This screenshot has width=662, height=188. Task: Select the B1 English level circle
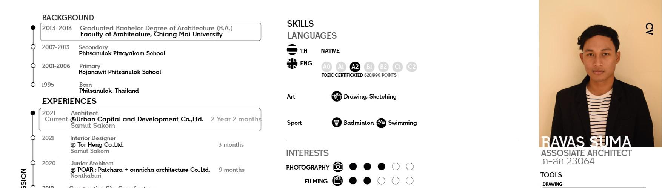[x=369, y=67]
